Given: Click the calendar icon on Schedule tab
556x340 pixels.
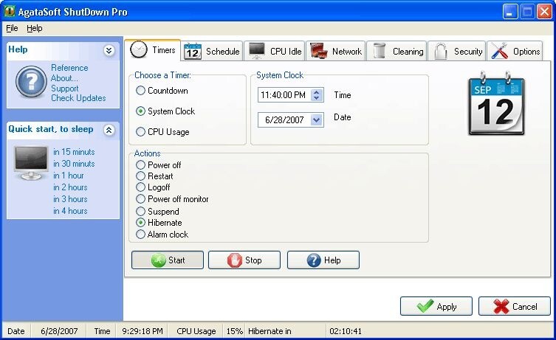Looking at the screenshot, I should pos(193,52).
